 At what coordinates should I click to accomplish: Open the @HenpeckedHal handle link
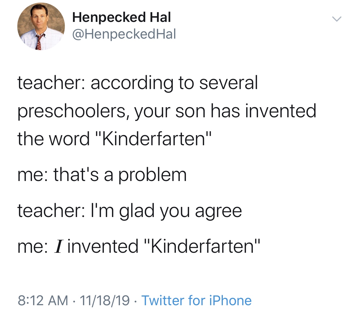tap(124, 34)
